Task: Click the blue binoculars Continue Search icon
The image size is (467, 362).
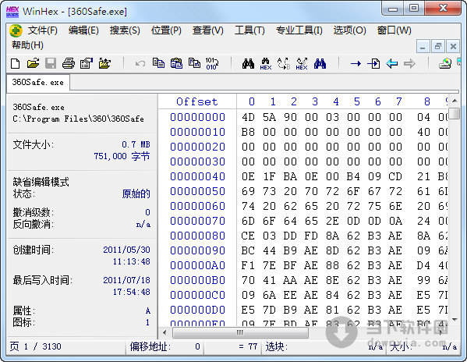Action: 320,63
